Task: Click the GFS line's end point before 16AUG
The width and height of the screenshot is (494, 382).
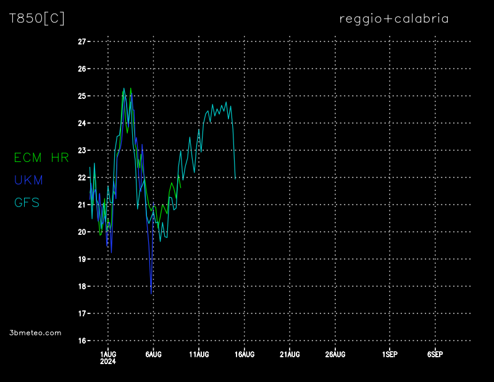Action: (235, 178)
